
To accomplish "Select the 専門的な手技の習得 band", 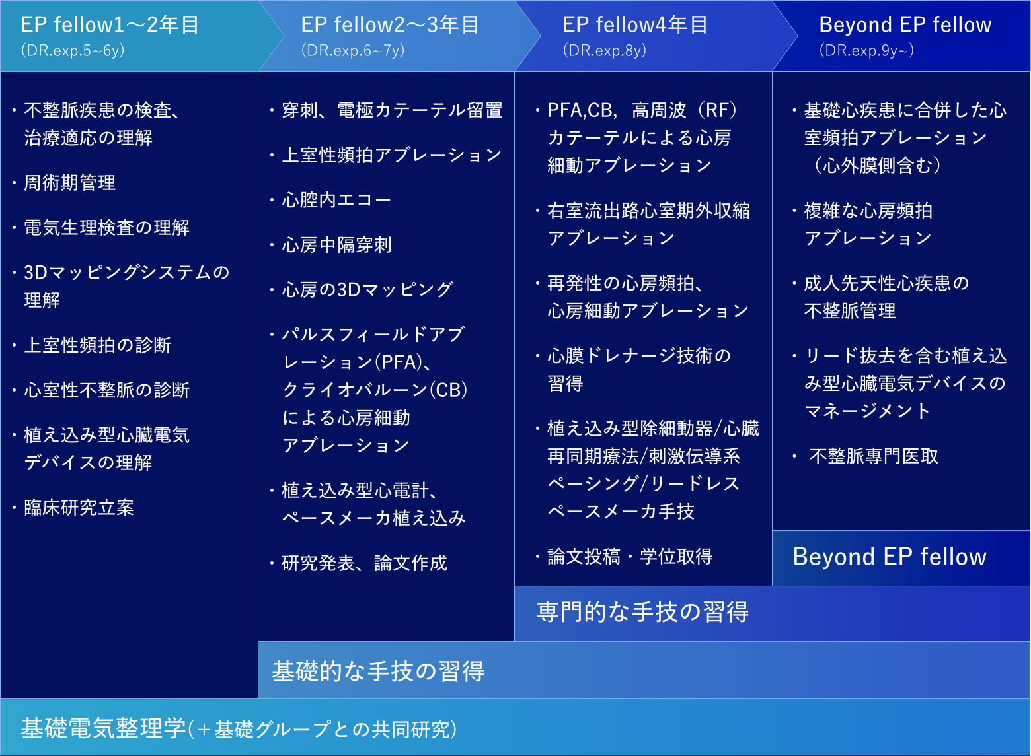I will click(x=642, y=613).
